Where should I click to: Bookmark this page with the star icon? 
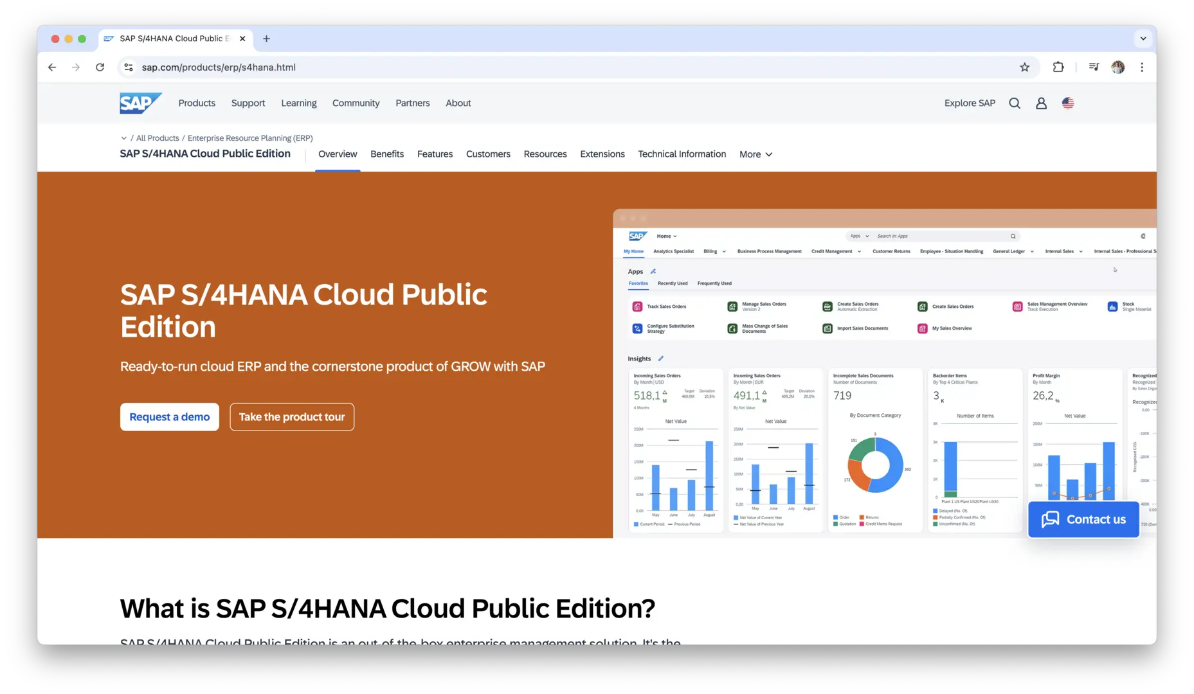(x=1025, y=67)
